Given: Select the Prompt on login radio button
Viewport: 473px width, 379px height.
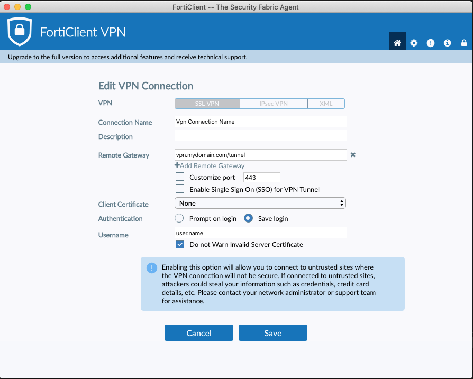Looking at the screenshot, I should 179,218.
